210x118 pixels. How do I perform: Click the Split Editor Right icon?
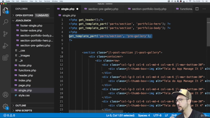coord(197,9)
